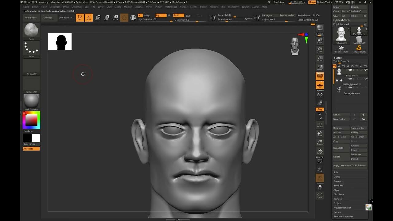This screenshot has width=393, height=221.
Task: Click the PolyF line fill icon
Action: pyautogui.click(x=320, y=160)
